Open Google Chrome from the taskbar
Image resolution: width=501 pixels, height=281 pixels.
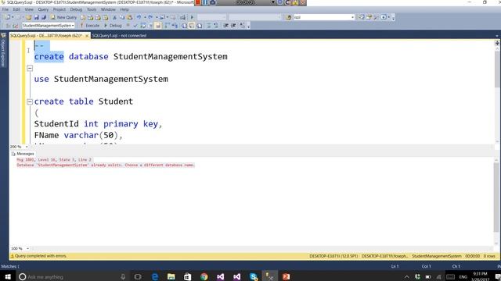point(204,276)
